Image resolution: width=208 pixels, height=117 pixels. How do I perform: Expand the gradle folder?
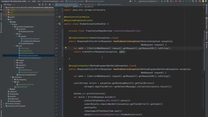(6, 17)
